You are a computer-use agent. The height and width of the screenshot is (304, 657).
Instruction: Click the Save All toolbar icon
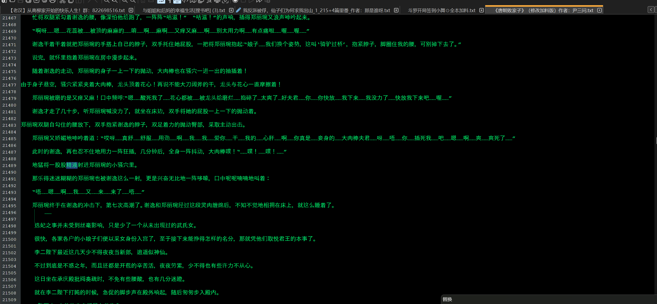(28, 1)
